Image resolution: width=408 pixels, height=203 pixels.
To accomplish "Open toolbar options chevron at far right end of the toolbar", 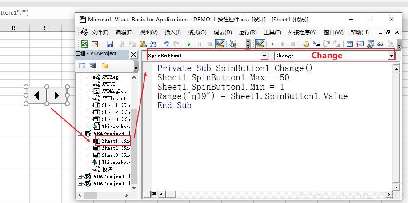I will coord(399,44).
